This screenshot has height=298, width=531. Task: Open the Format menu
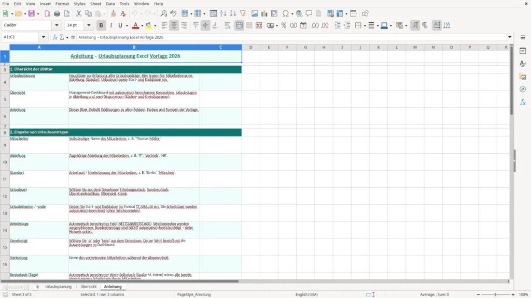(x=62, y=4)
